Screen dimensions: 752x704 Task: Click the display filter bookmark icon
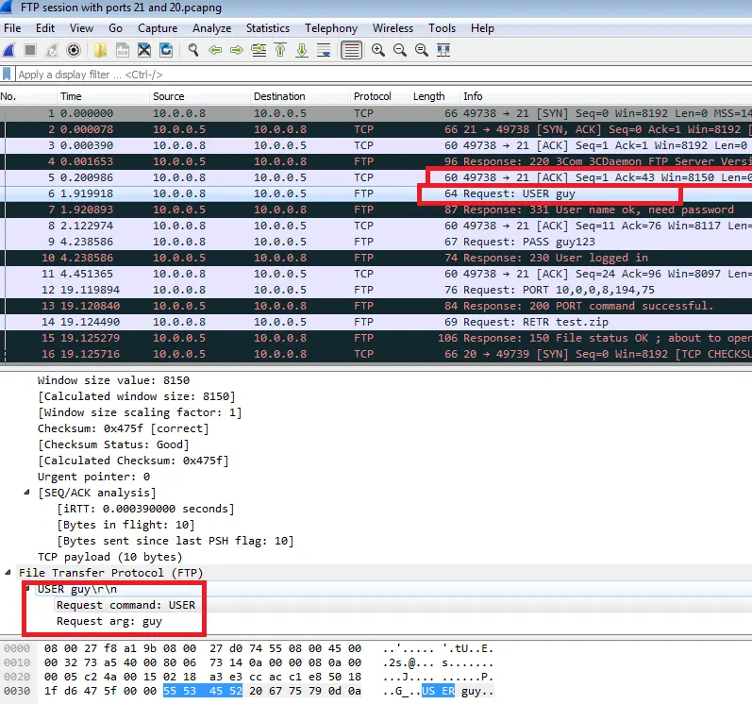(x=7, y=75)
